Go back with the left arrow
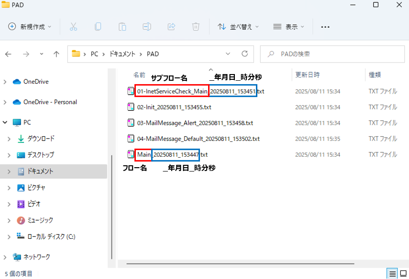This screenshot has height=279, width=409. (8, 54)
